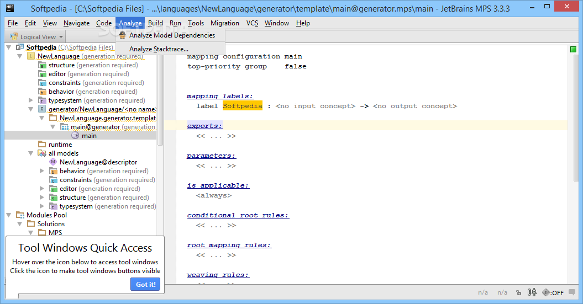583x304 pixels.
Task: Collapse the NewLanguage node
Action: click(x=20, y=56)
